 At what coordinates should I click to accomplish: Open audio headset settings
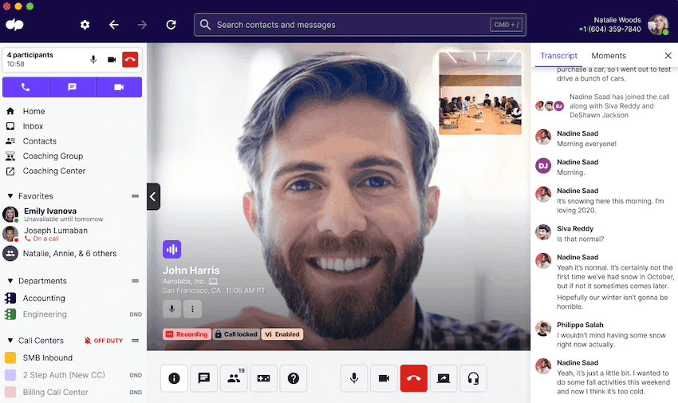click(x=474, y=378)
